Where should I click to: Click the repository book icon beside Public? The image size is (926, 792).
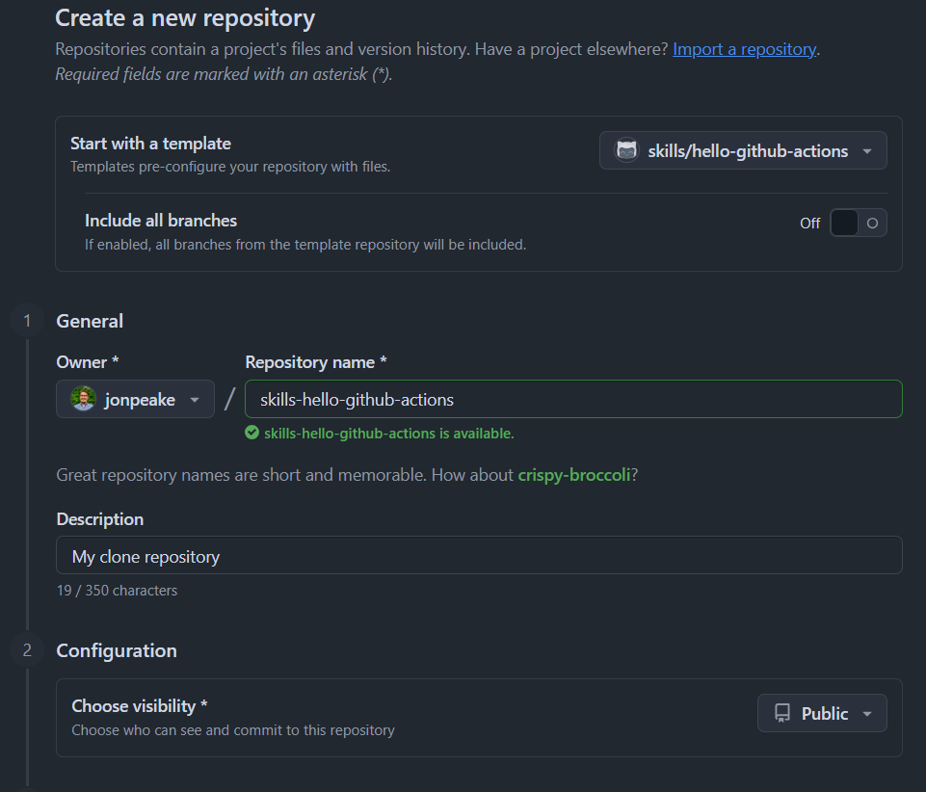[782, 714]
